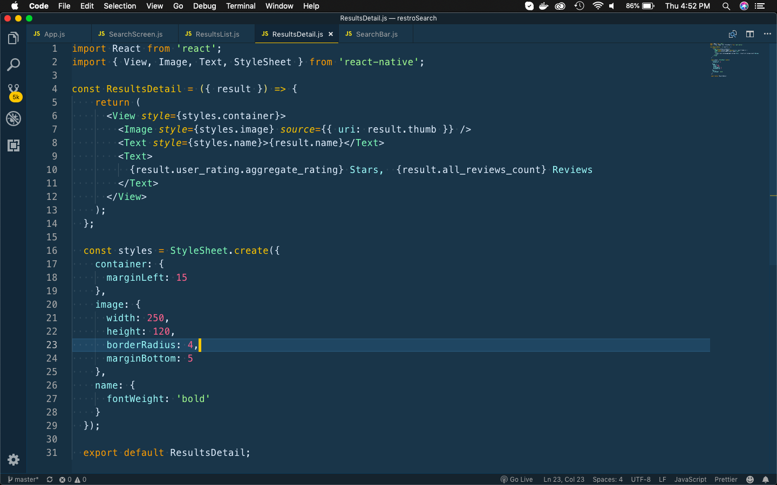Open Spotlight search icon in menu bar

[726, 6]
